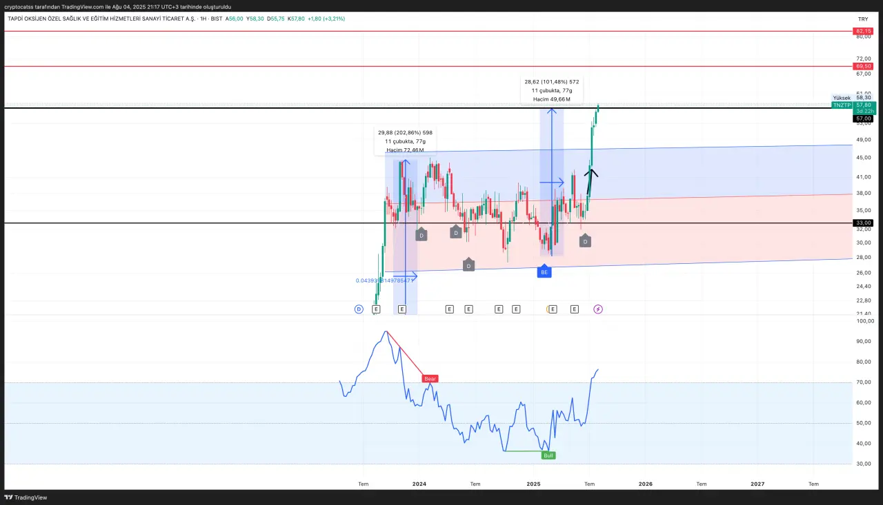Select the gray D marker nearest the BE badge
The height and width of the screenshot is (505, 883).
click(x=585, y=241)
